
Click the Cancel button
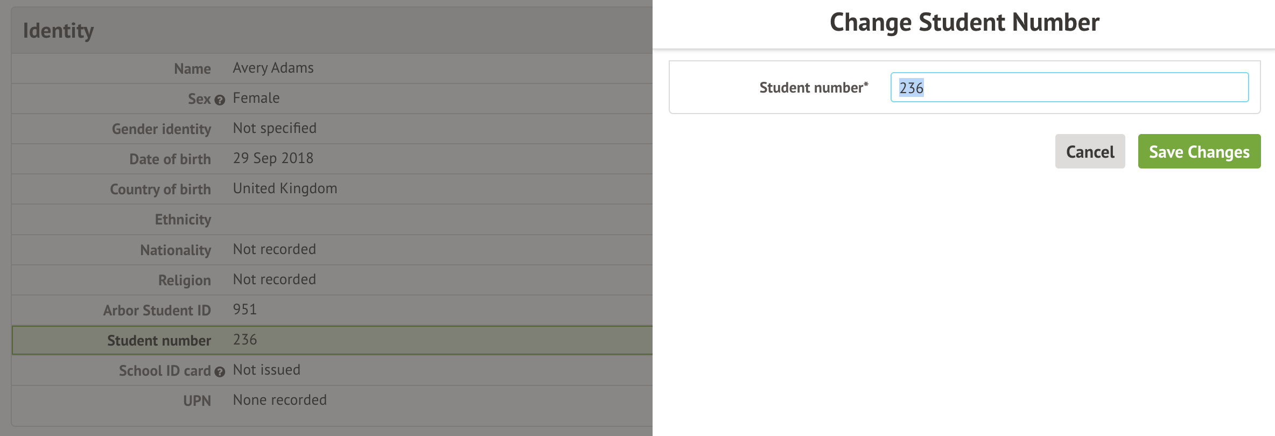click(x=1090, y=152)
